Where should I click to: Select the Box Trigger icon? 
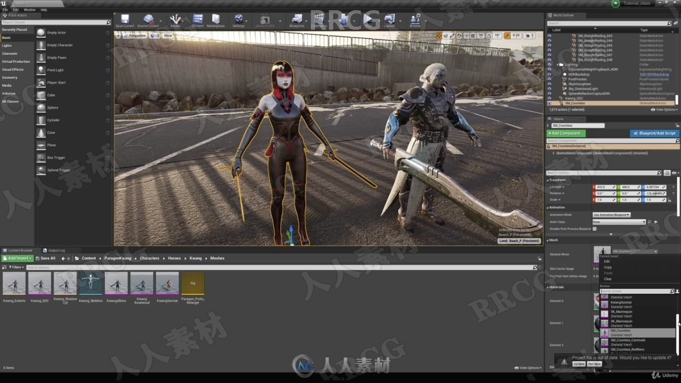(x=41, y=157)
